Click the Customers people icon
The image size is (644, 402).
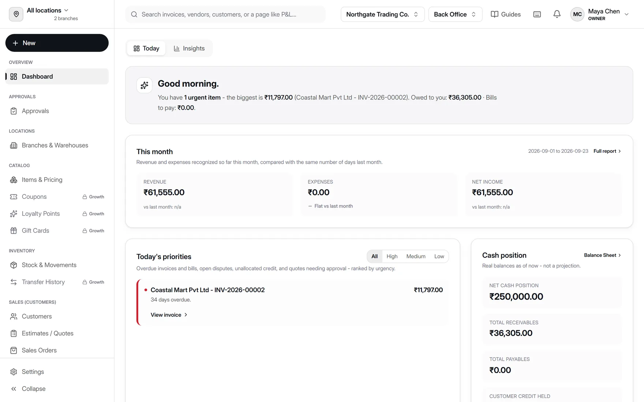pyautogui.click(x=14, y=316)
